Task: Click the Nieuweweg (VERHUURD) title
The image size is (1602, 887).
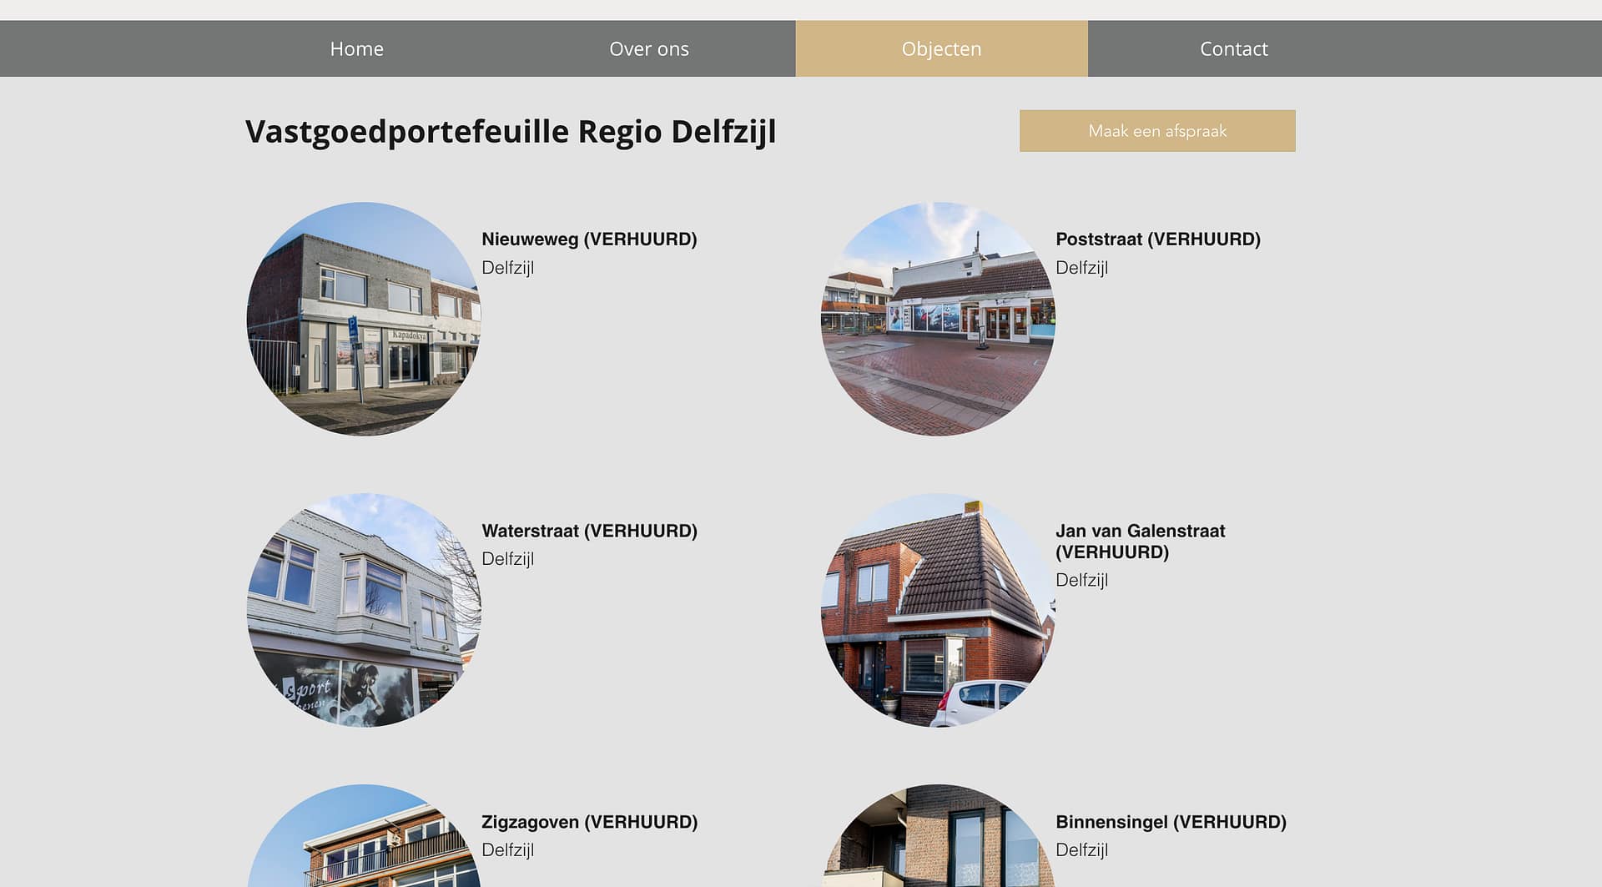Action: (589, 239)
